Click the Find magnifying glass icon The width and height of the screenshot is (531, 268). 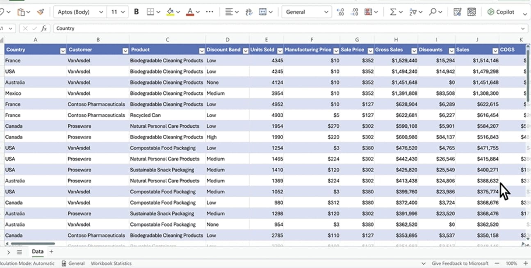433,12
